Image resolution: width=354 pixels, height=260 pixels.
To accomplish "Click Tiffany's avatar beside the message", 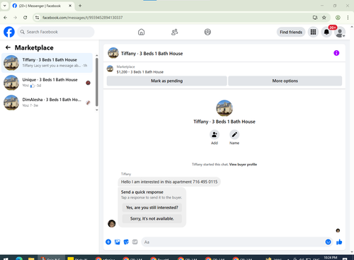I will pos(112,223).
